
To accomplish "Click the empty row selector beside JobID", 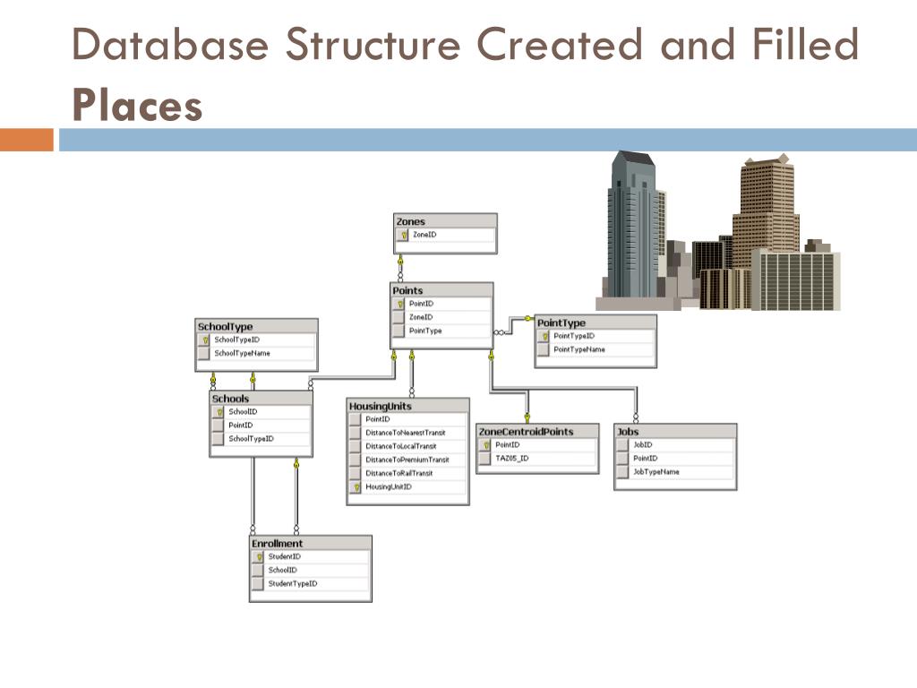I will 623,445.
